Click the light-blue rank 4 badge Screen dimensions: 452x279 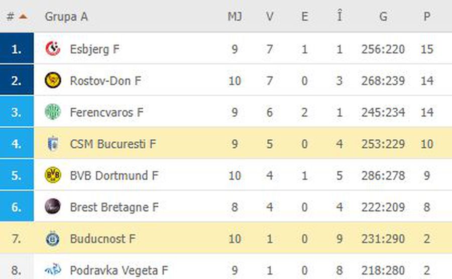coord(17,143)
